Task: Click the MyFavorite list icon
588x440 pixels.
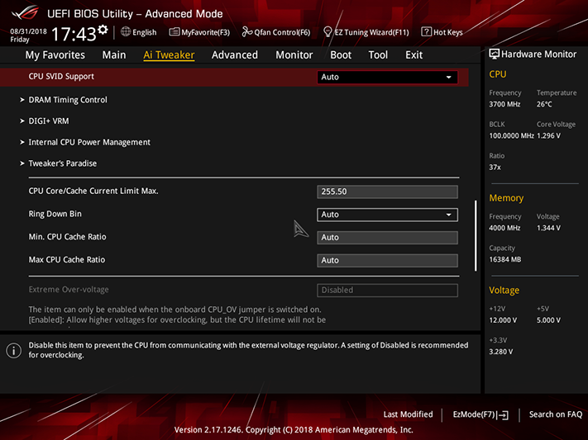Action: click(174, 32)
